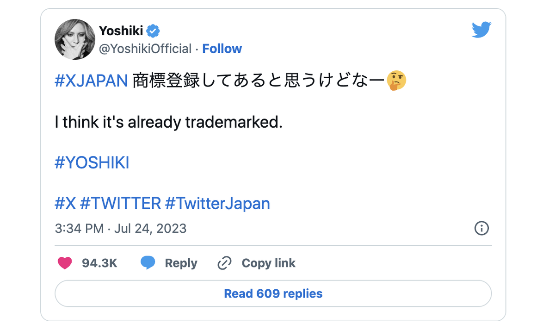Screen dimensions: 555x324
Task: Click the chain link icon
Action: point(224,263)
